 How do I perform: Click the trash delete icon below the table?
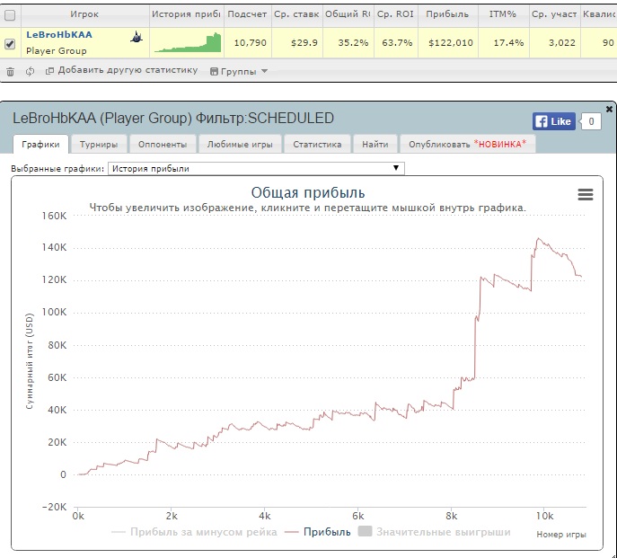10,71
